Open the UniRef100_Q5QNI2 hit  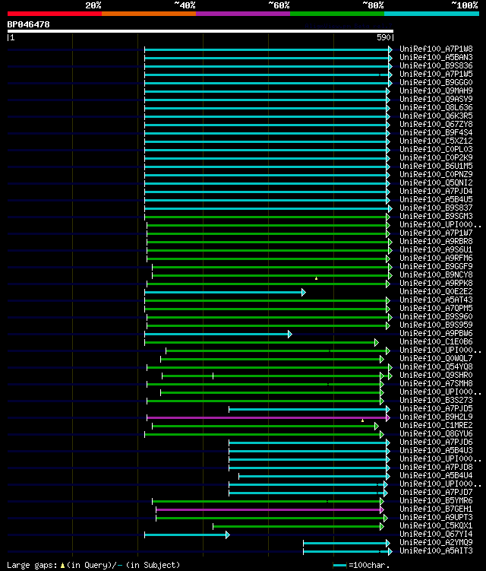[x=436, y=182]
